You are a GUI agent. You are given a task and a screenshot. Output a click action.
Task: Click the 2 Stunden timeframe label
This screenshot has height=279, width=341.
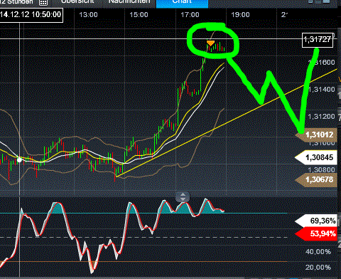click(16, 2)
